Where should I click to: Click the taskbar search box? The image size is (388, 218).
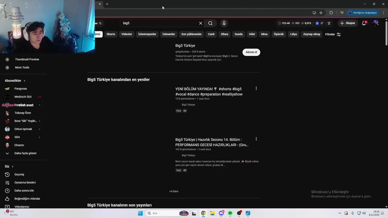pyautogui.click(x=168, y=213)
